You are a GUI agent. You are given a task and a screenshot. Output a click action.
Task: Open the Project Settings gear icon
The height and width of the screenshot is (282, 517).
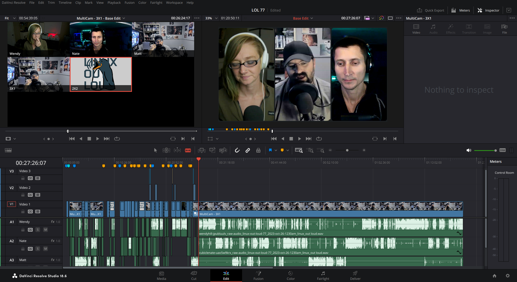point(508,276)
